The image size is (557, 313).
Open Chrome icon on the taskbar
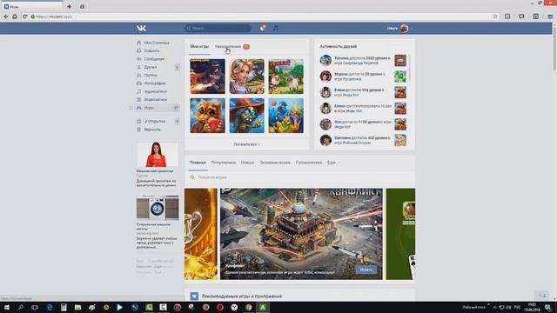248,307
